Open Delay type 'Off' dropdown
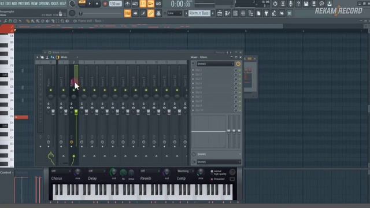The image size is (370, 208). [97, 171]
